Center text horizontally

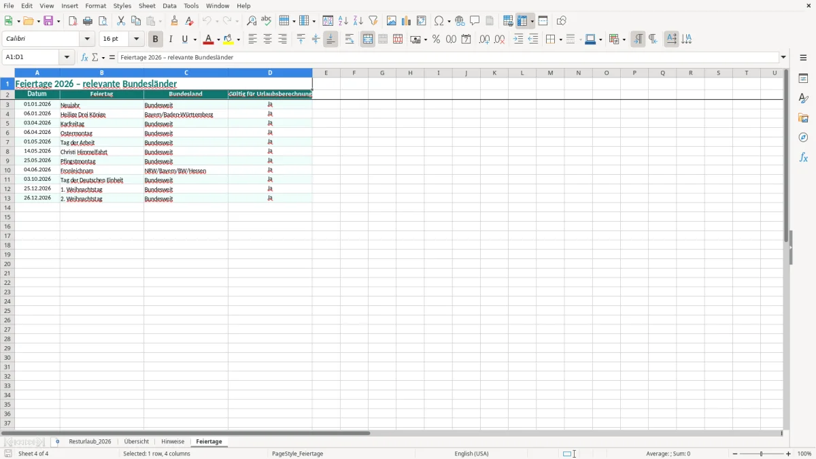(x=267, y=39)
